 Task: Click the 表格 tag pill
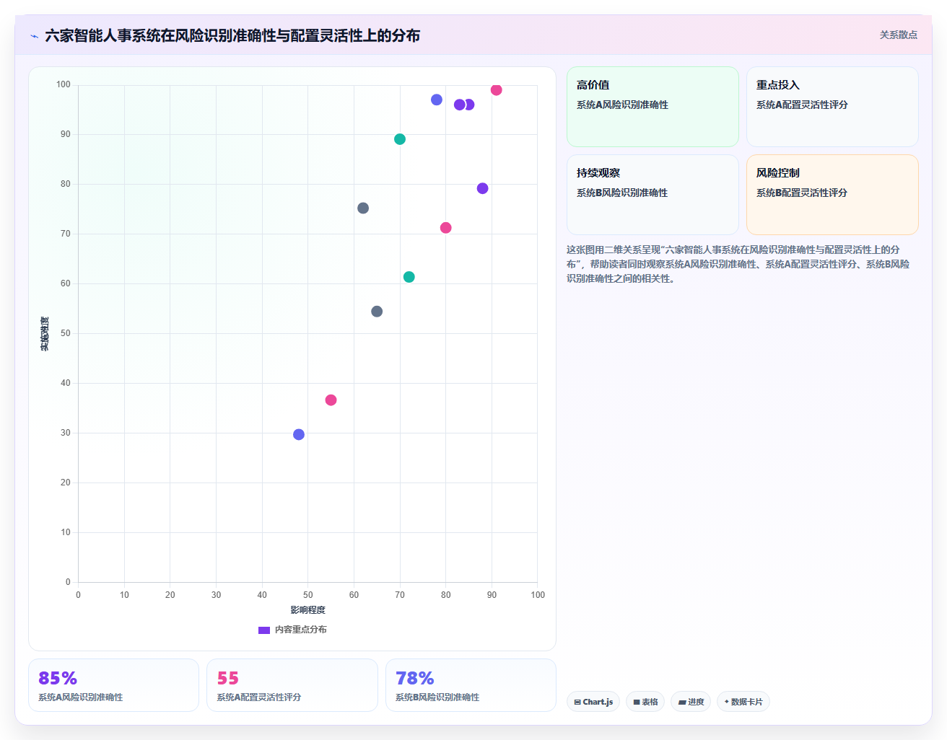[x=645, y=702]
